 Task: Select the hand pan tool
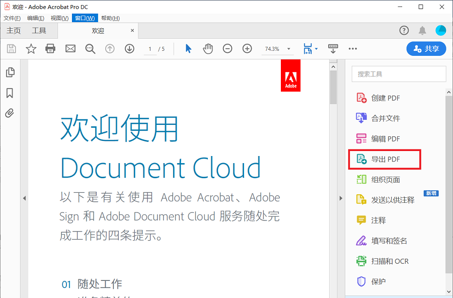click(x=208, y=49)
